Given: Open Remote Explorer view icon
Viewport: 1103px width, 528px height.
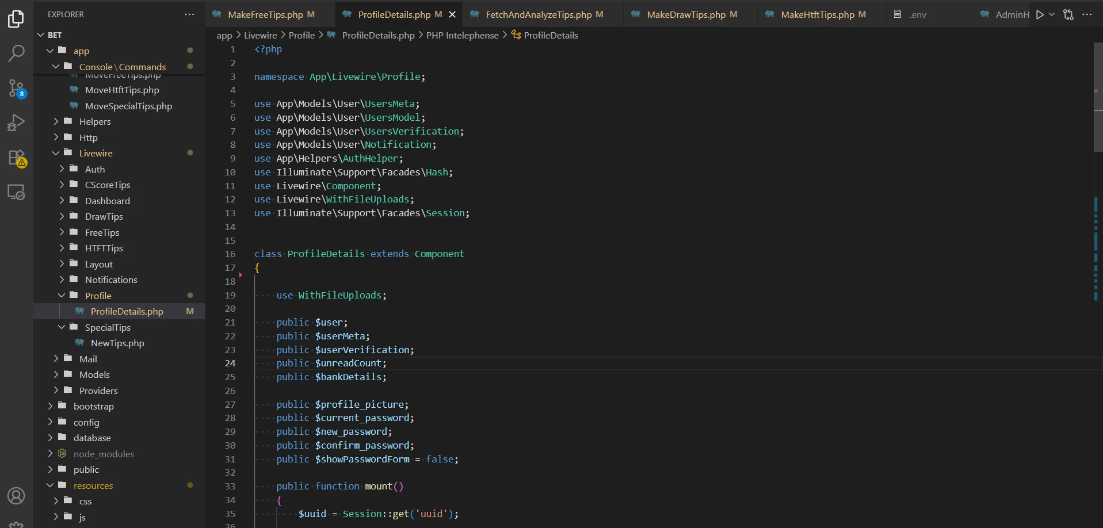Looking at the screenshot, I should click(x=16, y=192).
